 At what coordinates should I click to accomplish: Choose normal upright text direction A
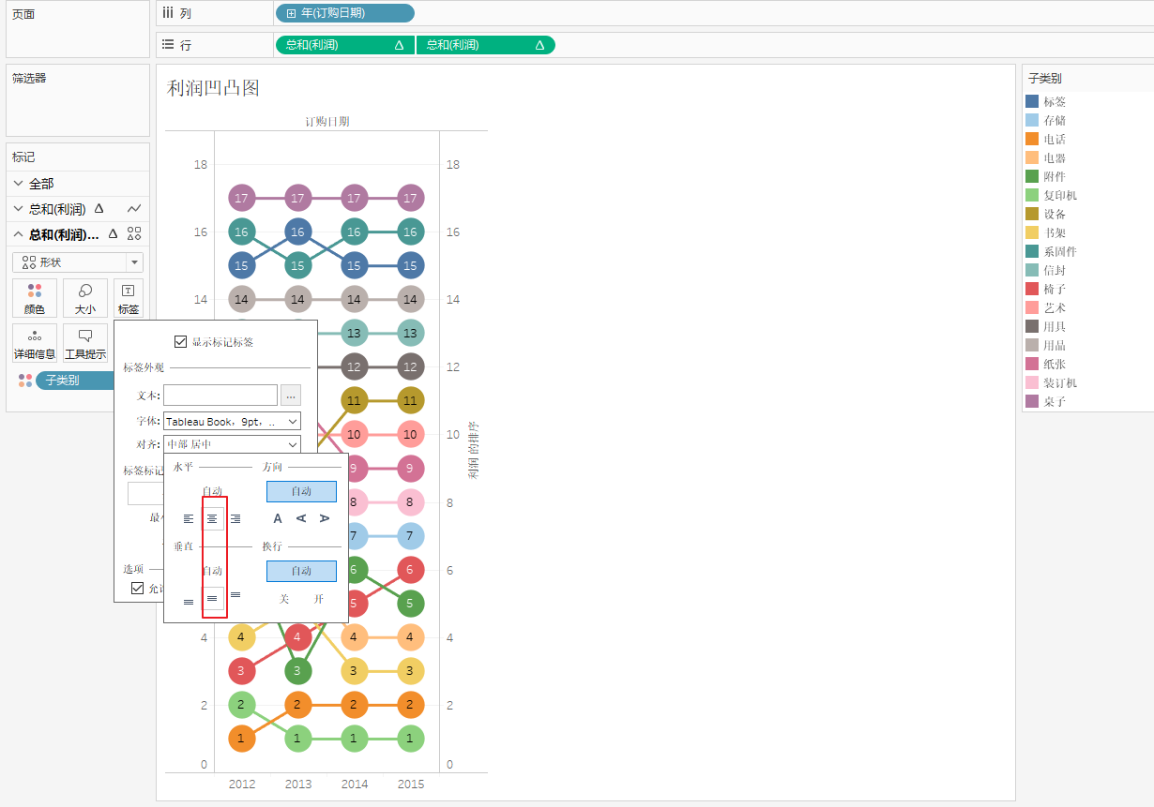[x=278, y=518]
